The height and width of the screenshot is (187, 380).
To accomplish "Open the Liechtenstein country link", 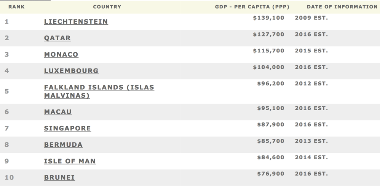I will [76, 22].
